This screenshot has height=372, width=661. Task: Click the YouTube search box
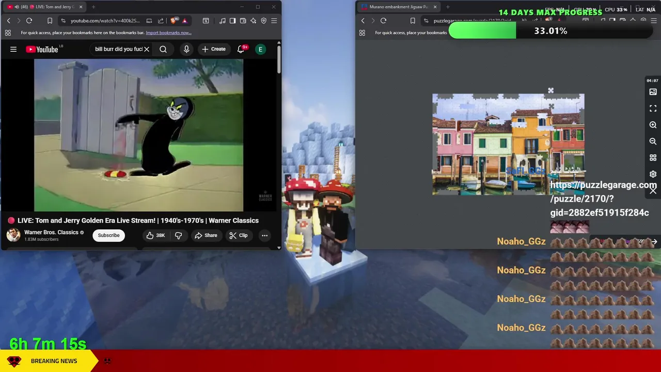coord(118,49)
